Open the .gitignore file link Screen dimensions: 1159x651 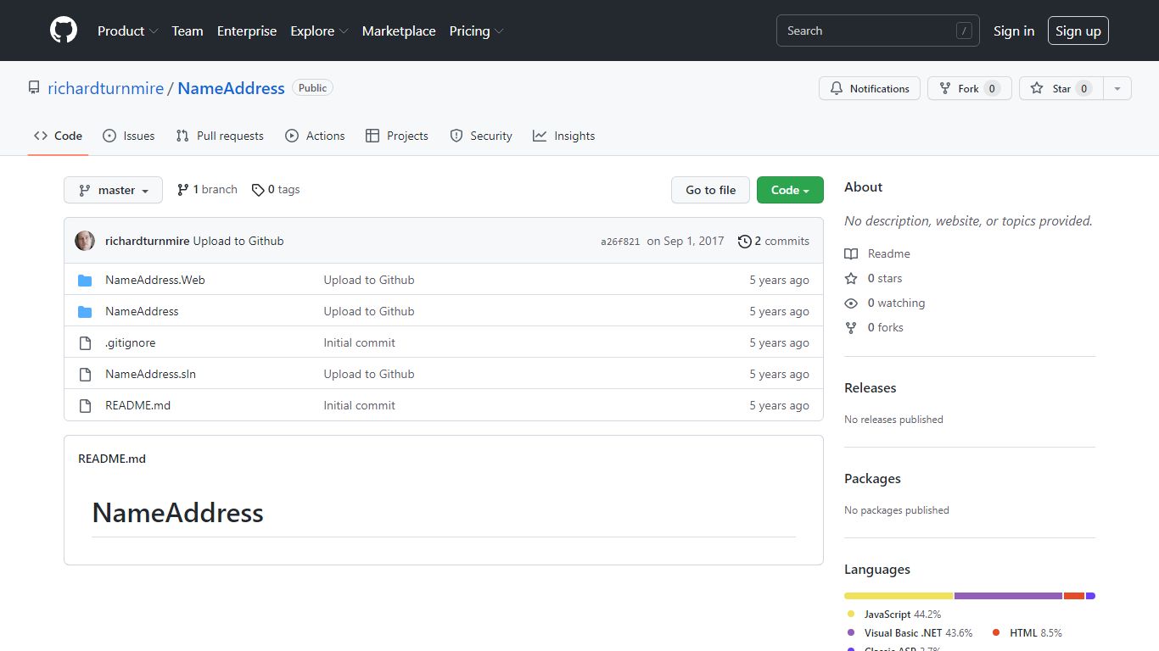coord(131,342)
